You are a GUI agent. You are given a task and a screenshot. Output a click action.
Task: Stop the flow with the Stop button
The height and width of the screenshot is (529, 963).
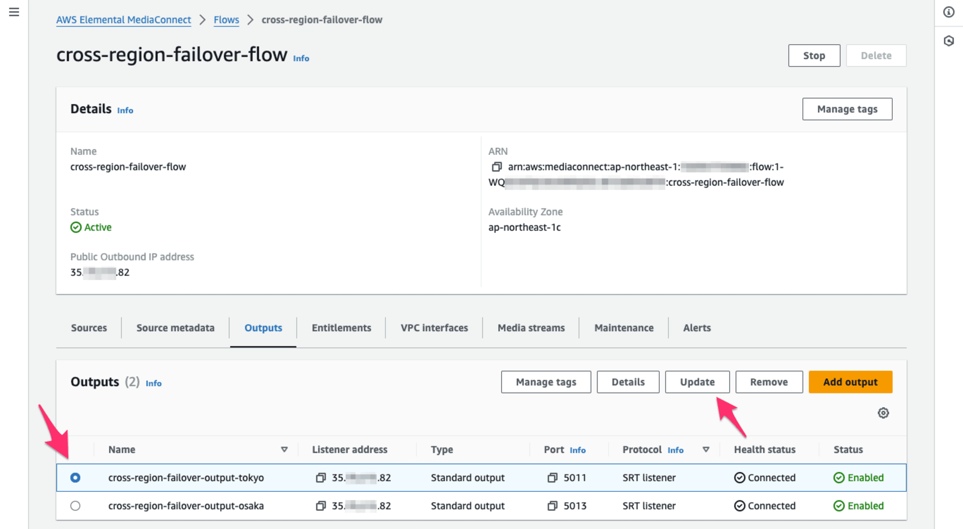tap(814, 56)
